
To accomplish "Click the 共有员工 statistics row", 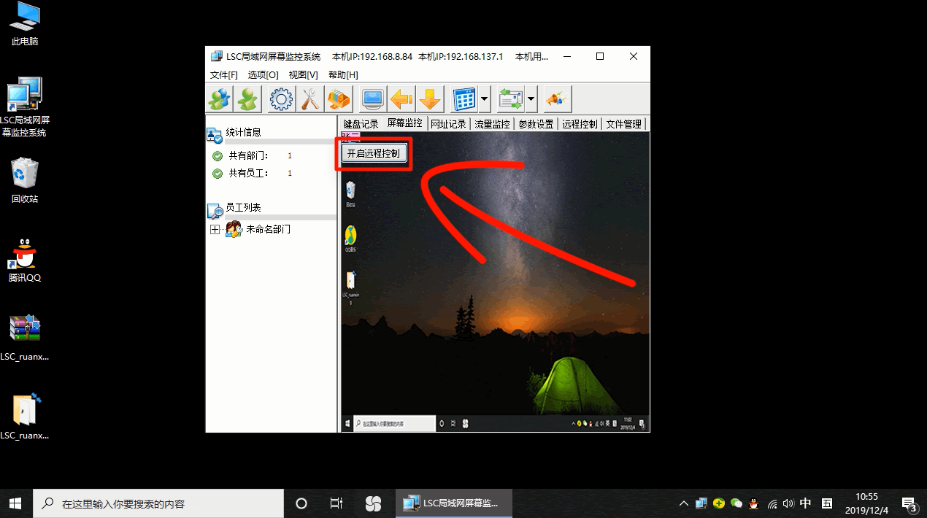I will [x=253, y=173].
